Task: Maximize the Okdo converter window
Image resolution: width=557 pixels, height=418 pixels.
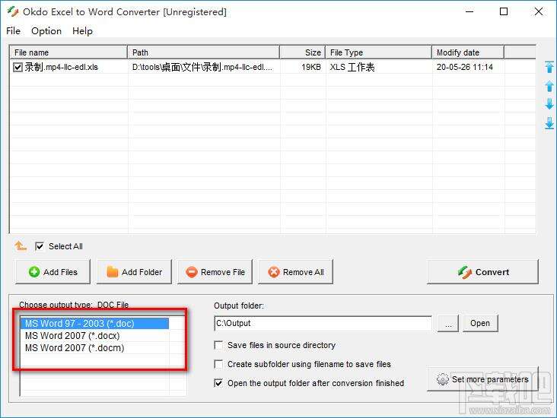Action: 504,11
